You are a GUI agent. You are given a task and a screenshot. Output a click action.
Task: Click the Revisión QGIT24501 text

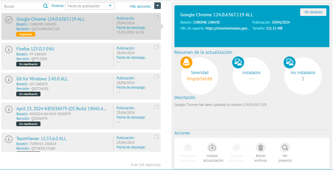(x=33, y=89)
